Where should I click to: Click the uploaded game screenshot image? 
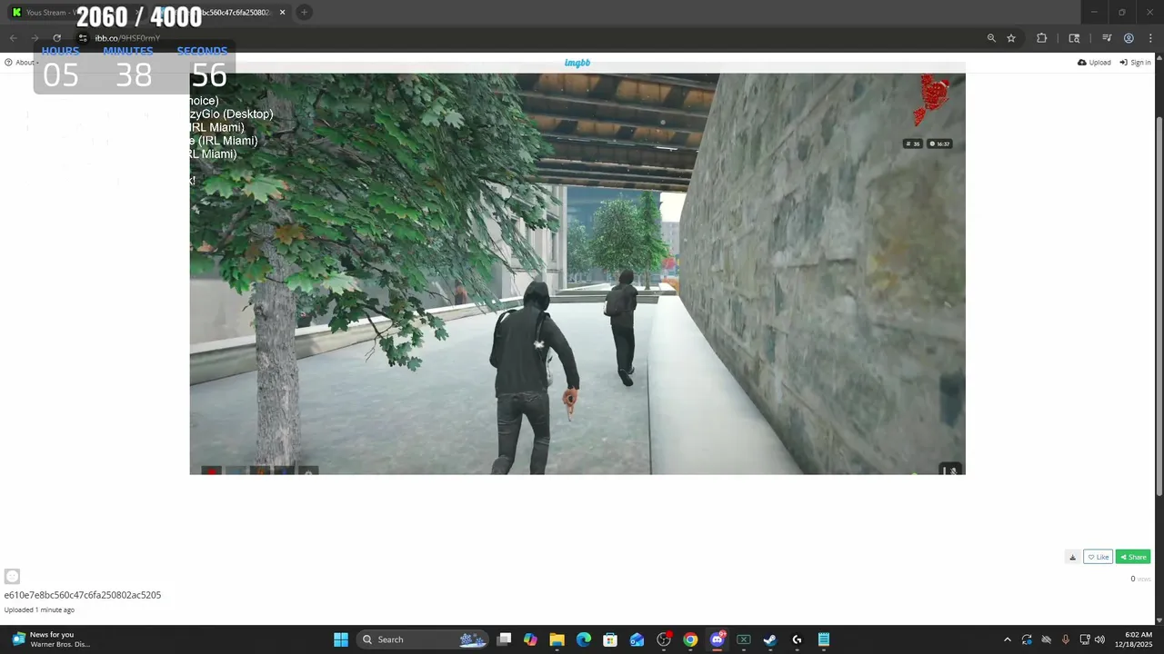pos(577,273)
